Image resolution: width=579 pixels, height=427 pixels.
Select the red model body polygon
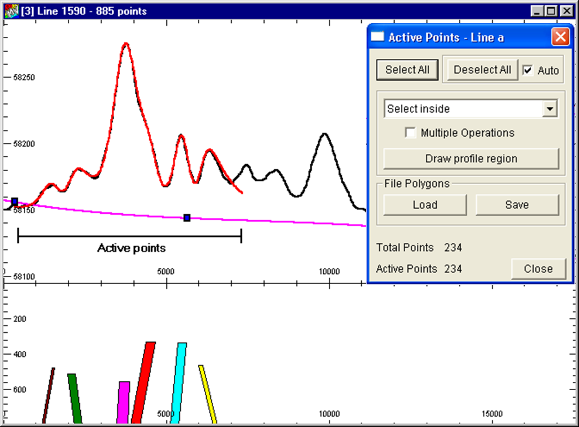click(144, 383)
